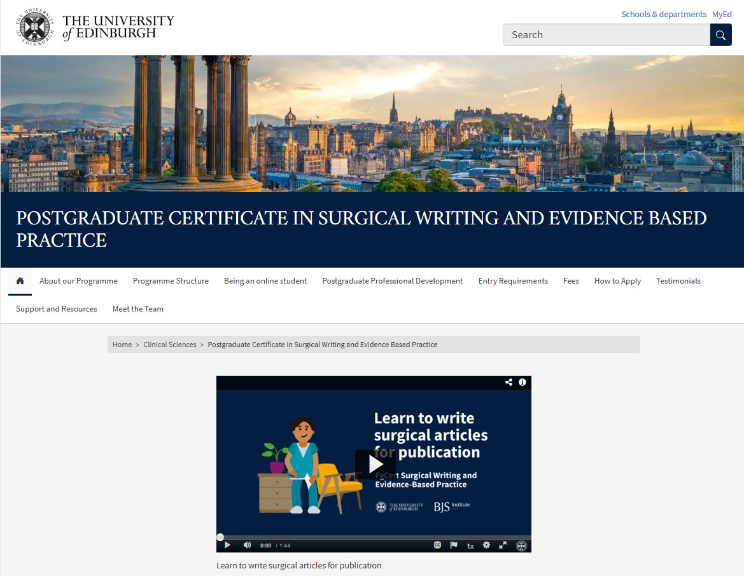Click inside the Search field

click(x=607, y=34)
